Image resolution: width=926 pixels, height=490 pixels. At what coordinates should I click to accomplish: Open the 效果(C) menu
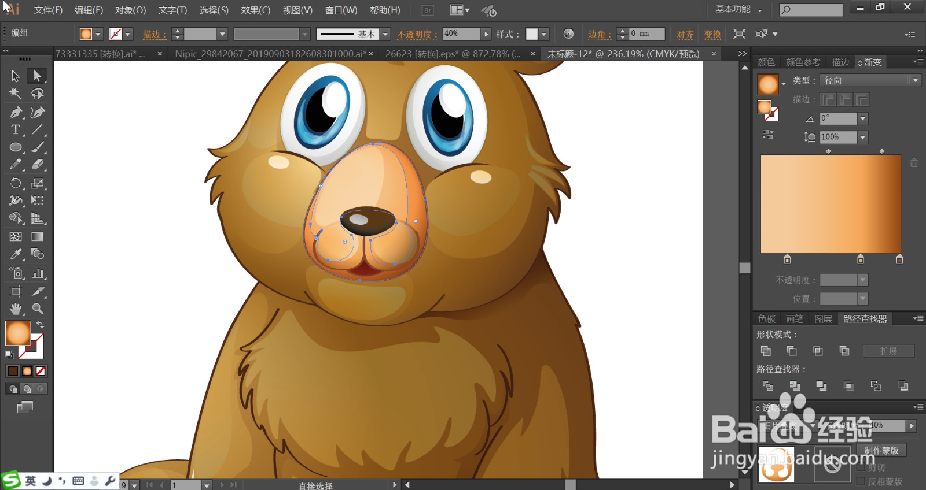[256, 10]
